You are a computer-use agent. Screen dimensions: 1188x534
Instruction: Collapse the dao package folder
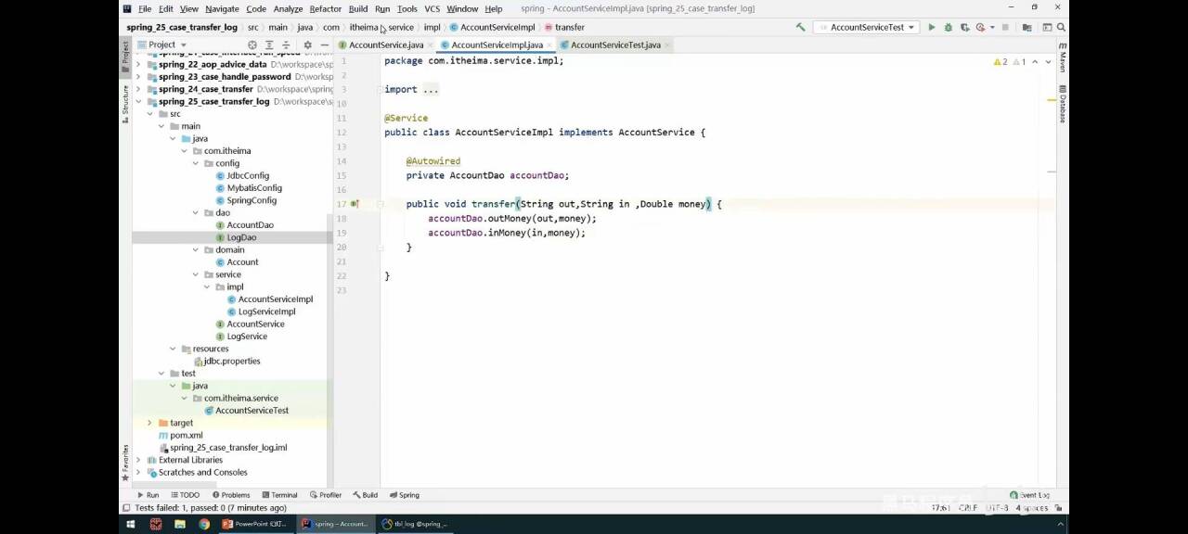click(x=196, y=213)
